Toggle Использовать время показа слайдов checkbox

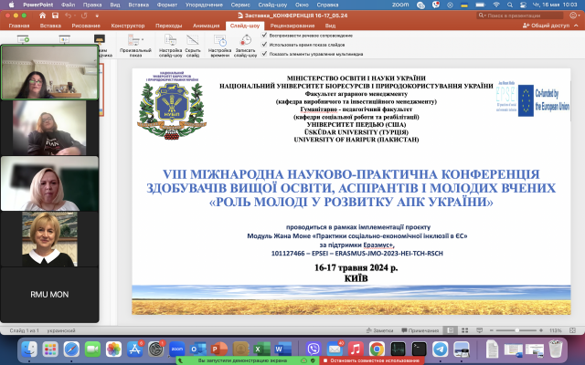pyautogui.click(x=264, y=45)
